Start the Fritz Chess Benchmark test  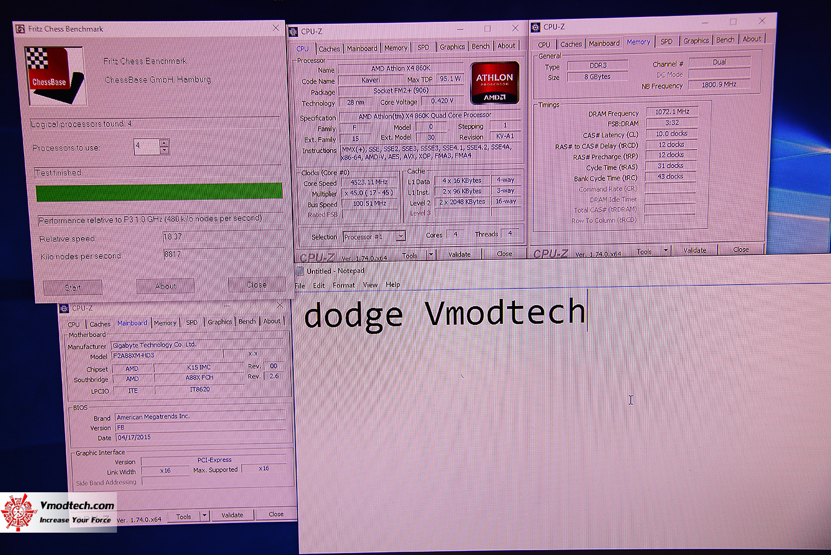coord(72,288)
